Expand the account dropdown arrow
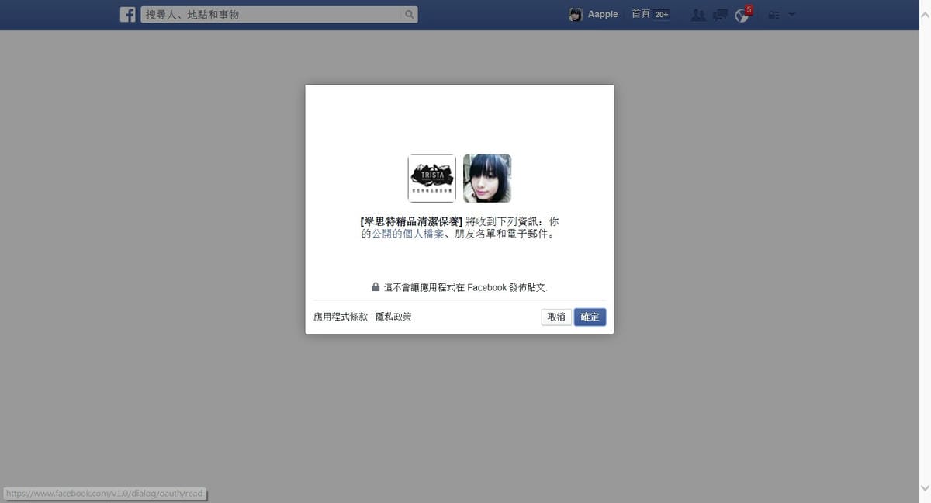The width and height of the screenshot is (931, 503). coord(791,14)
